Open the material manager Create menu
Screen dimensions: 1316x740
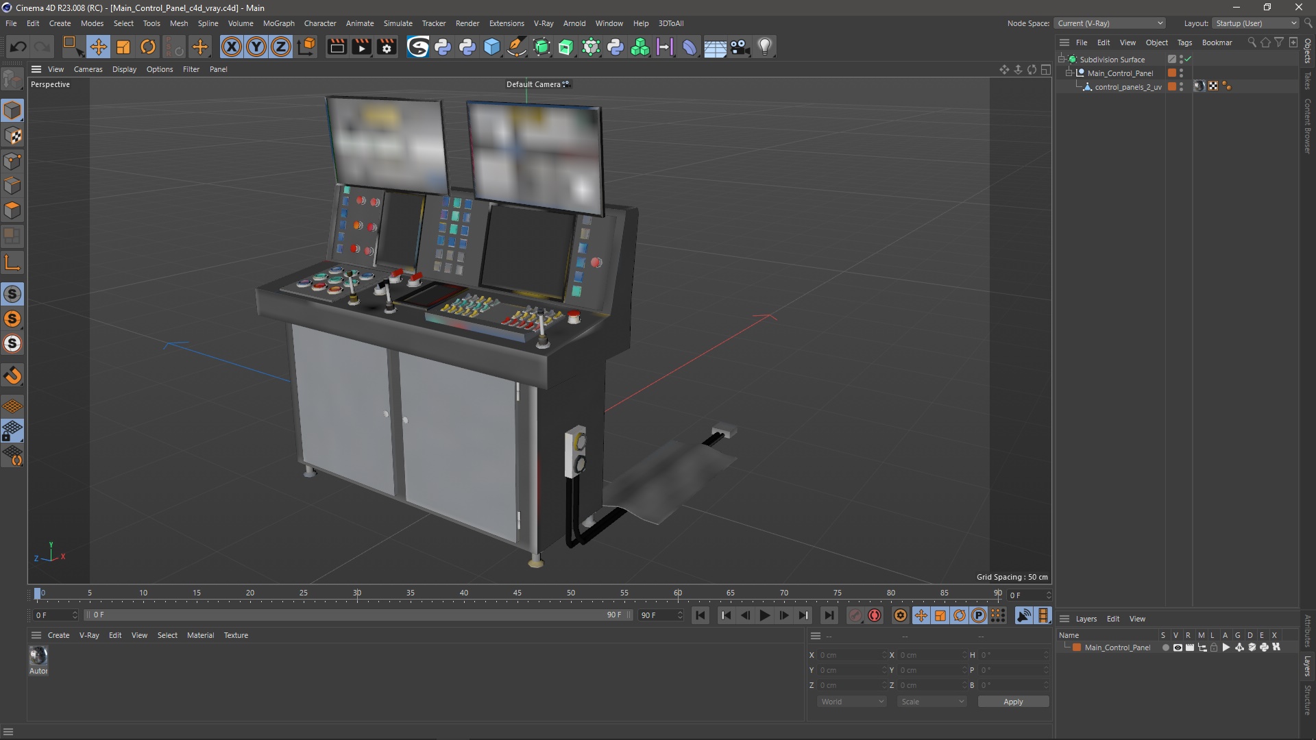point(58,635)
